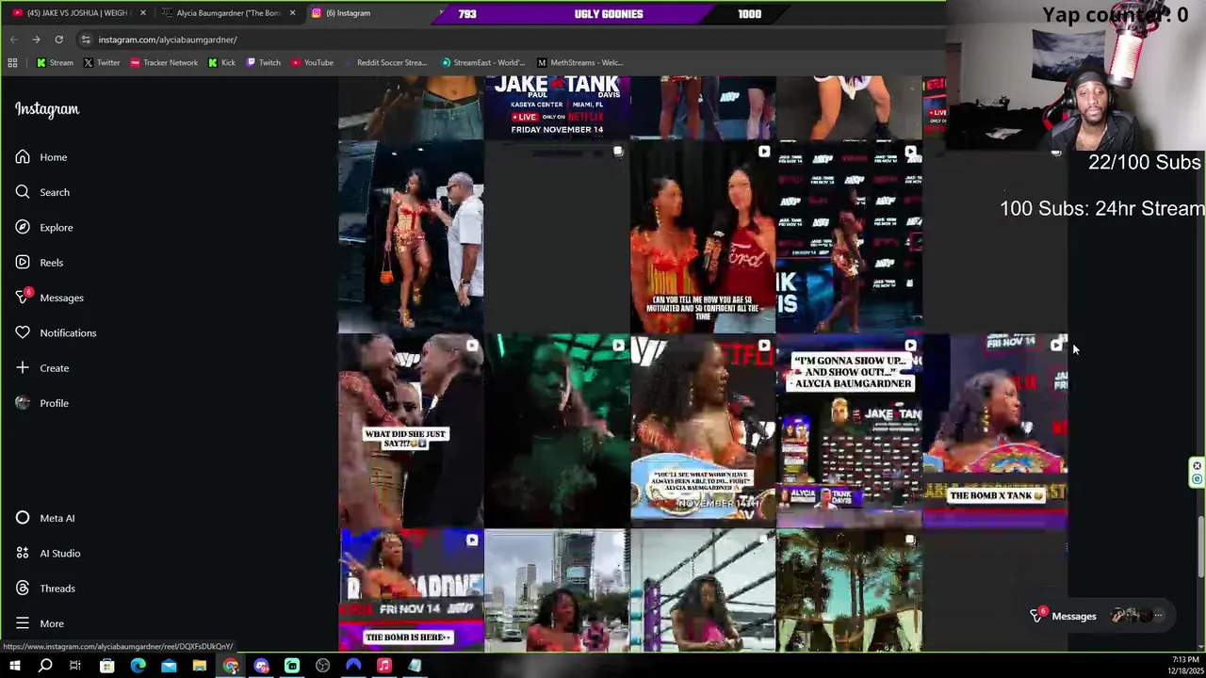Open the 'I'm gonna show up and show out' reel
Image resolution: width=1206 pixels, height=678 pixels.
[849, 431]
